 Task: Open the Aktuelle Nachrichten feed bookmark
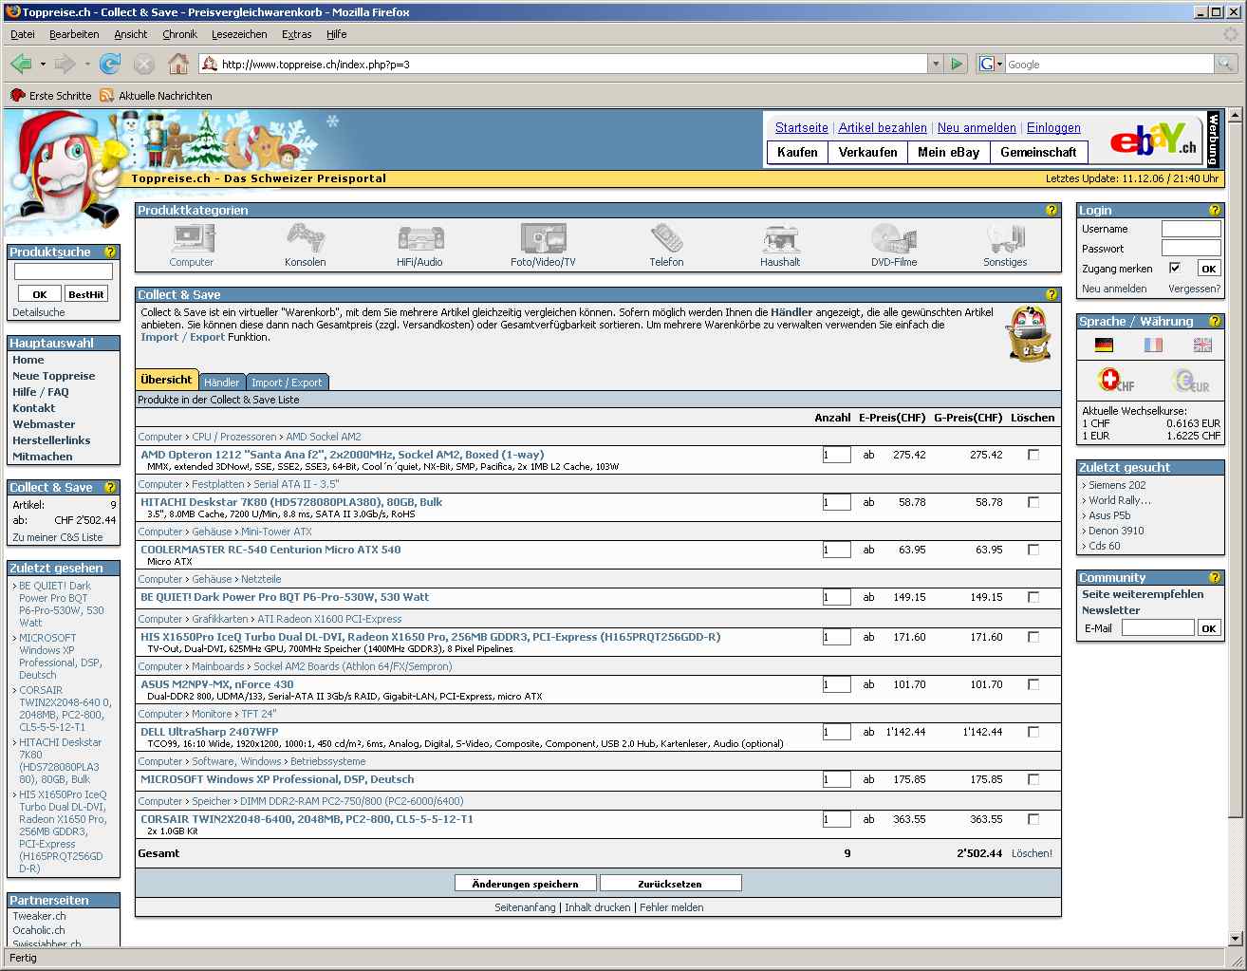pyautogui.click(x=156, y=96)
